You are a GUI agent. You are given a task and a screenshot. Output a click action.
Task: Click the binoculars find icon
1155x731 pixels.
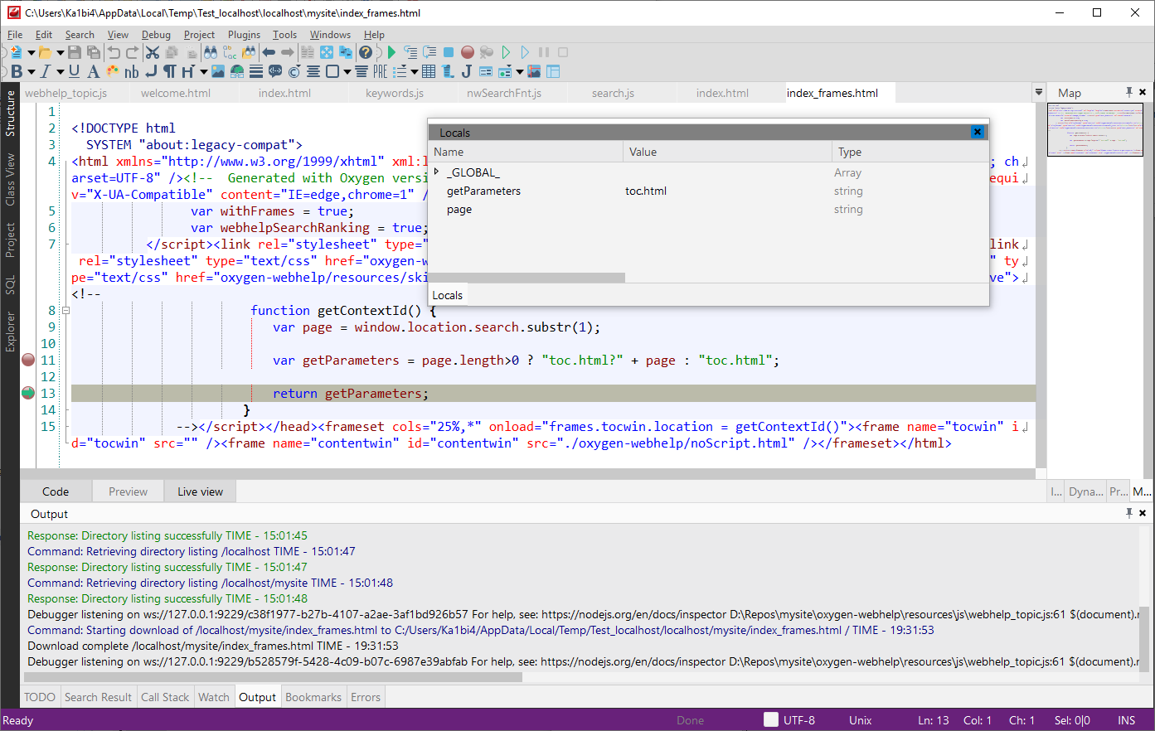pyautogui.click(x=210, y=52)
